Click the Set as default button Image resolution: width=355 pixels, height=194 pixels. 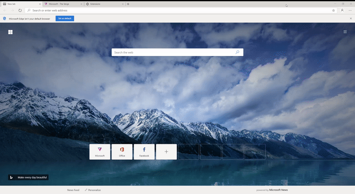[65, 19]
